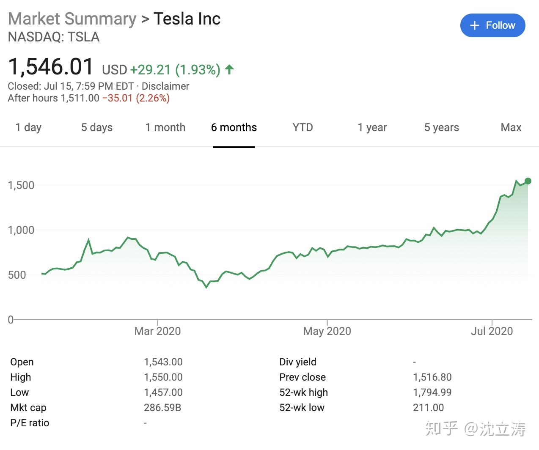
Task: Show the 1 year chart range
Action: (372, 127)
